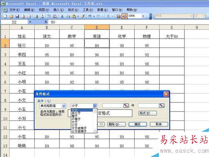Click the 格式(F)... button in dialog
Screen dimensions: 209x157
point(148,113)
